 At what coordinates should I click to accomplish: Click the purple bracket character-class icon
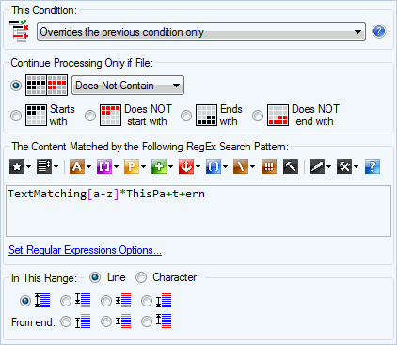click(x=104, y=166)
